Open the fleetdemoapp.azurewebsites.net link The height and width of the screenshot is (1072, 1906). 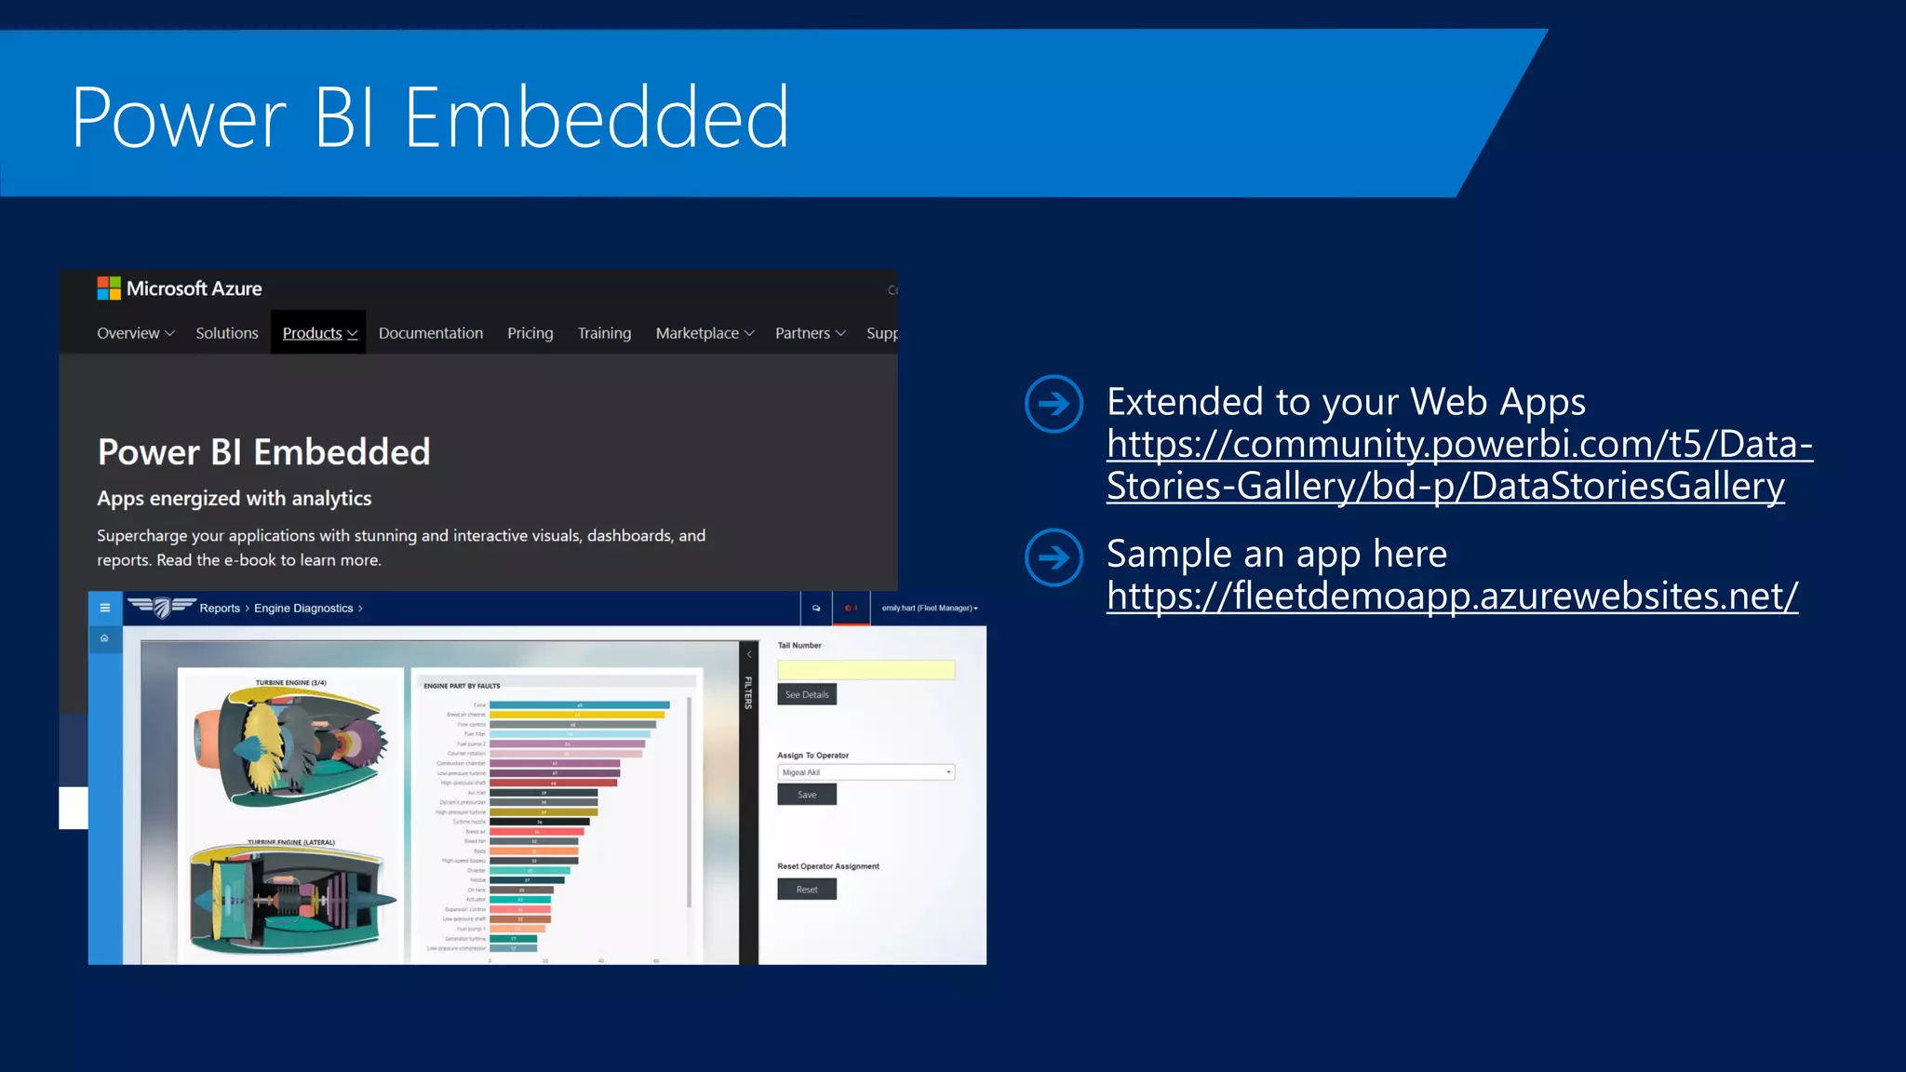1451,596
